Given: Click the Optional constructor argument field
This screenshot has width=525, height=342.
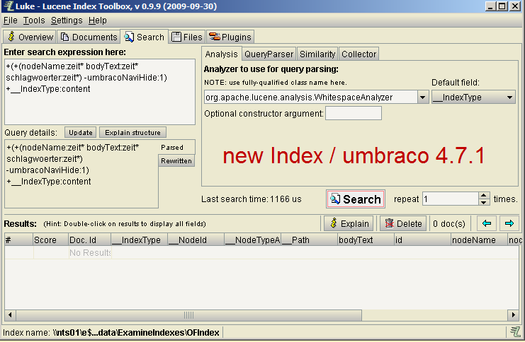Looking at the screenshot, I should [x=354, y=113].
